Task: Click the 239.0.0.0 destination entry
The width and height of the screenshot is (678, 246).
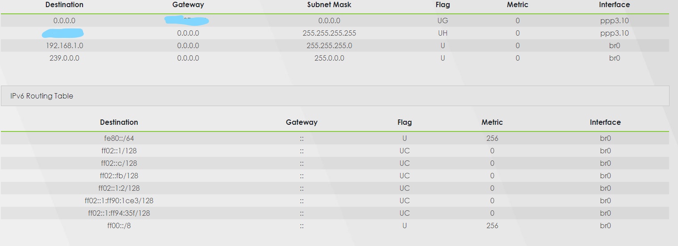Action: tap(64, 58)
